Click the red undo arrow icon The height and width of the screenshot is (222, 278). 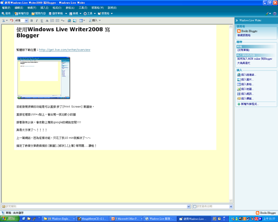point(11,20)
